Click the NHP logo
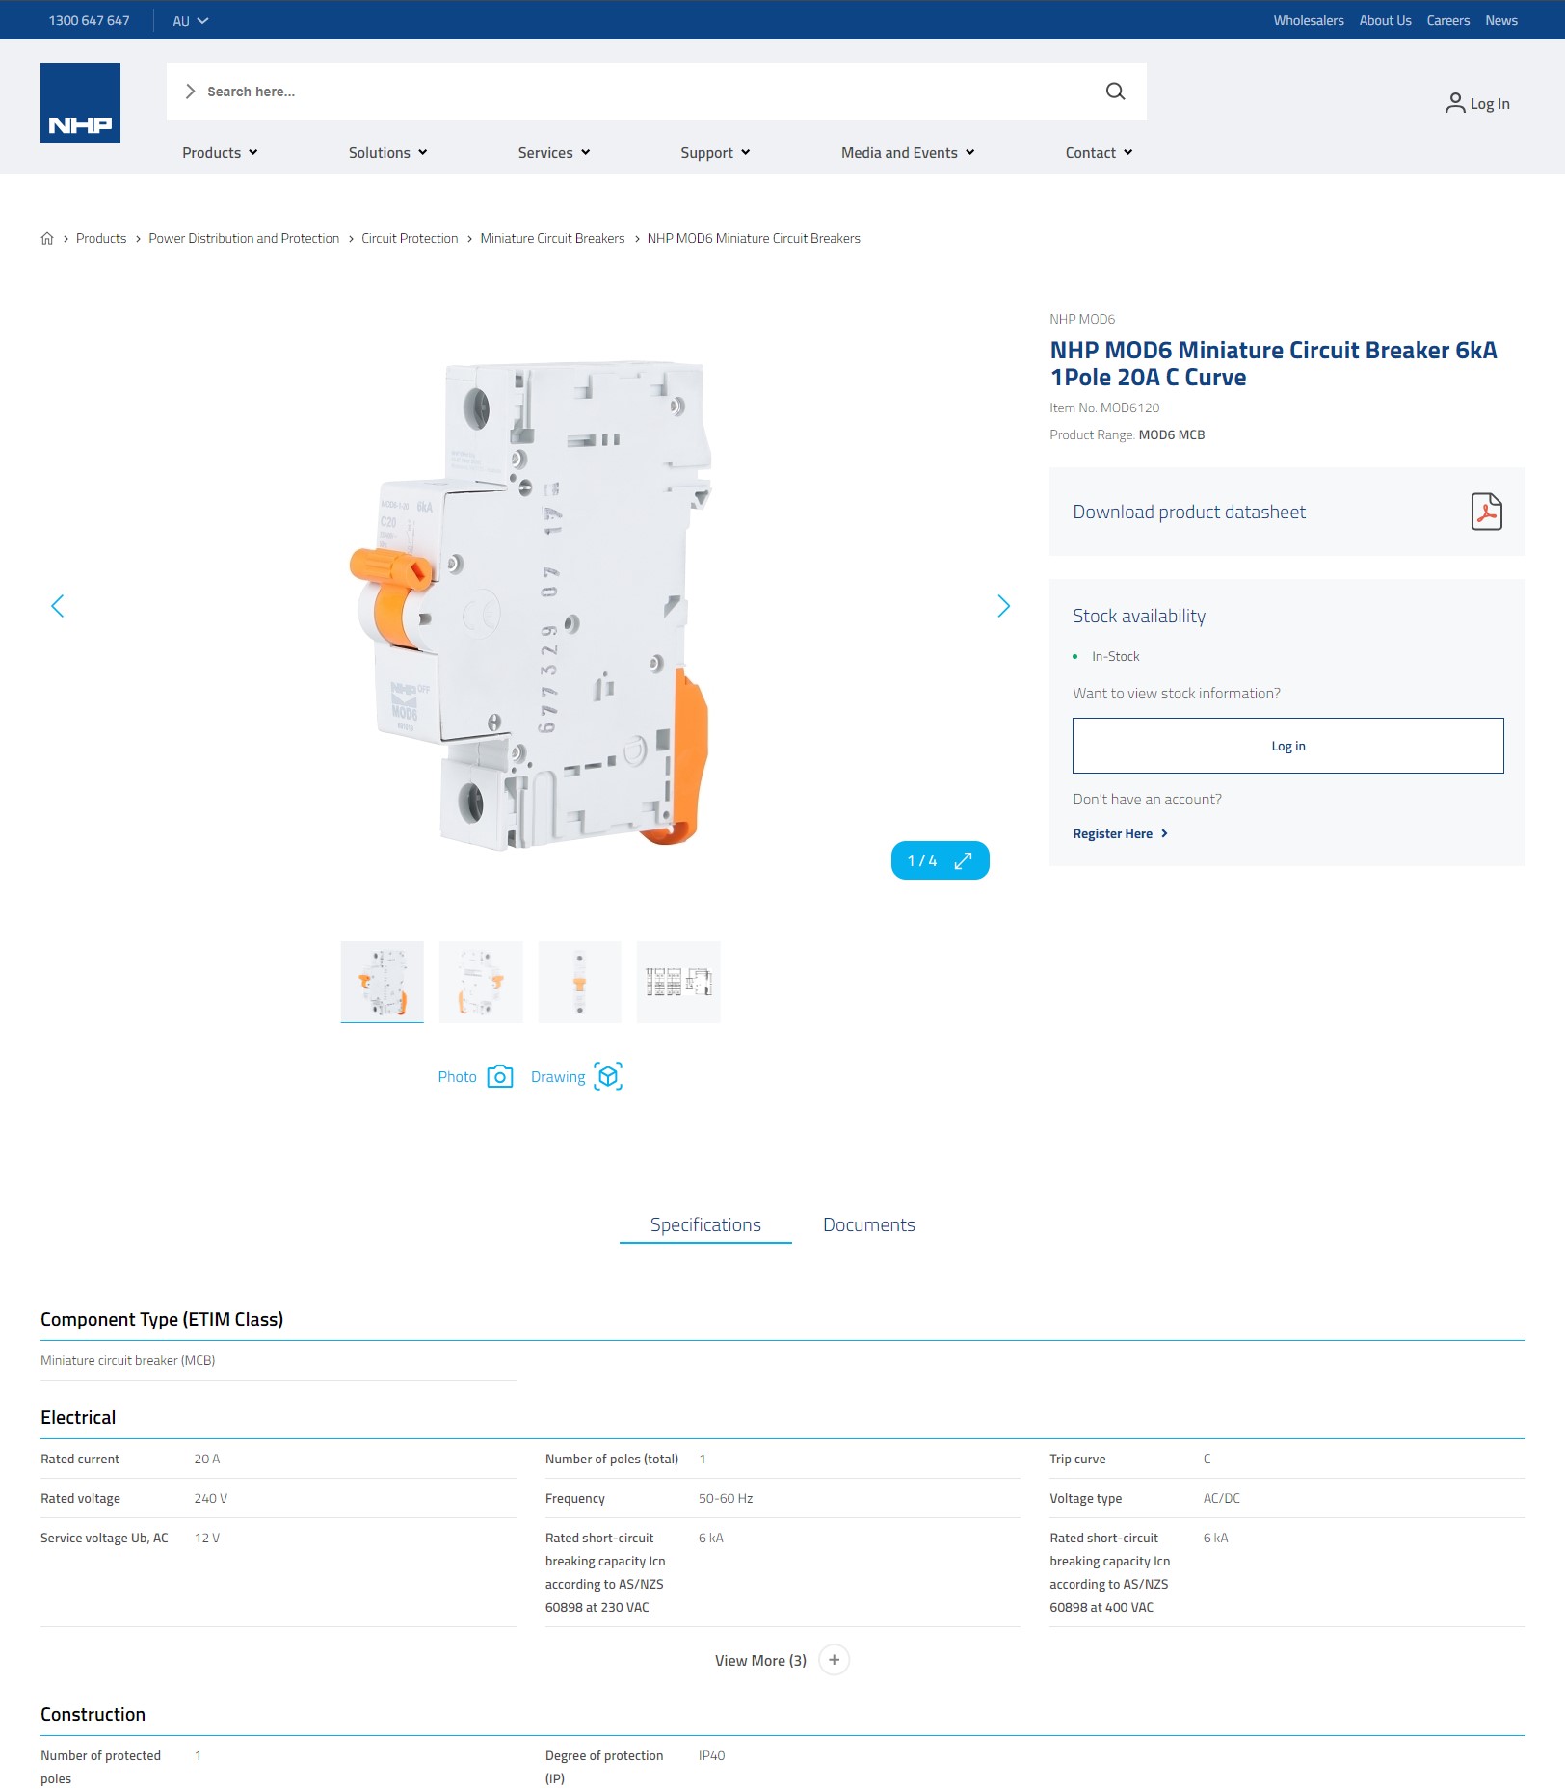 (x=80, y=102)
